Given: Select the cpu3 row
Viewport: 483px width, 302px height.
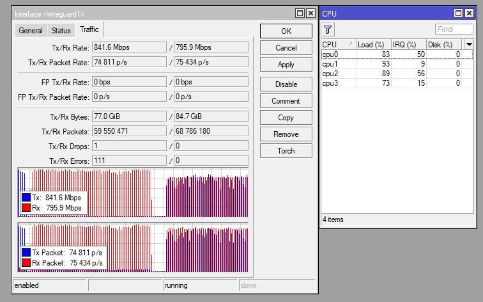Looking at the screenshot, I should click(x=397, y=83).
